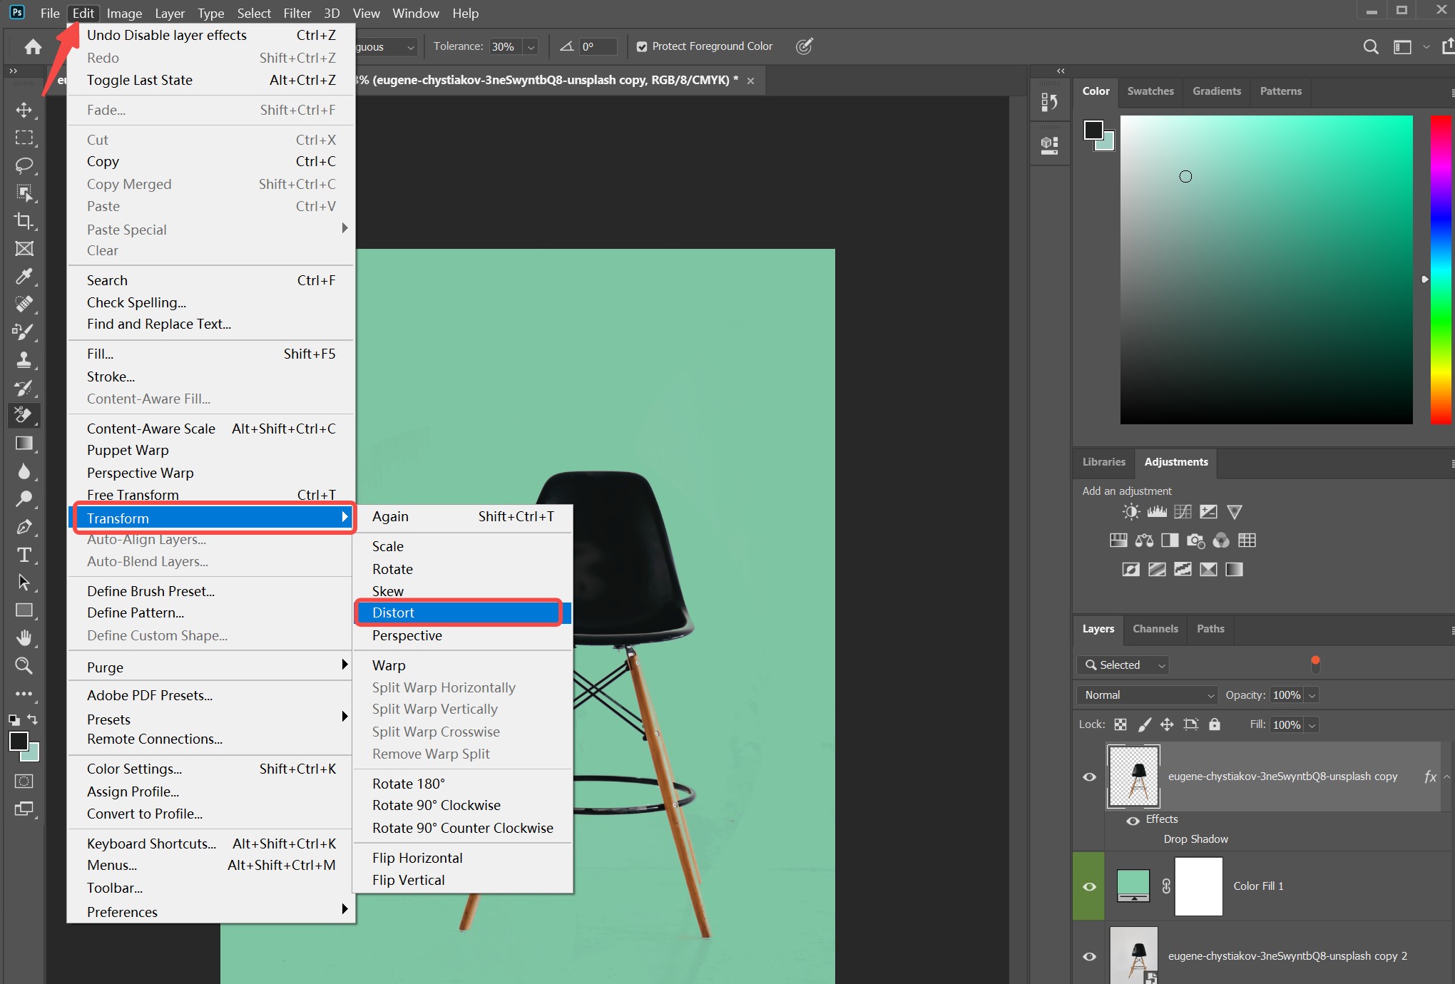The width and height of the screenshot is (1455, 984).
Task: Hide the Color Fill 1 layer
Action: pyautogui.click(x=1089, y=886)
